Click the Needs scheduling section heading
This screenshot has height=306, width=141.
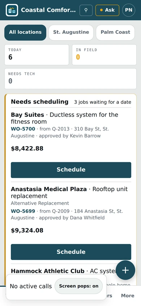(40, 102)
